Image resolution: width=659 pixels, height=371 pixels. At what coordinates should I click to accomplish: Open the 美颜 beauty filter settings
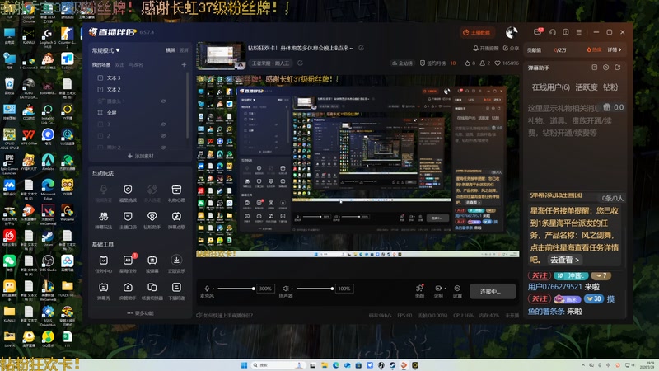[x=419, y=291]
